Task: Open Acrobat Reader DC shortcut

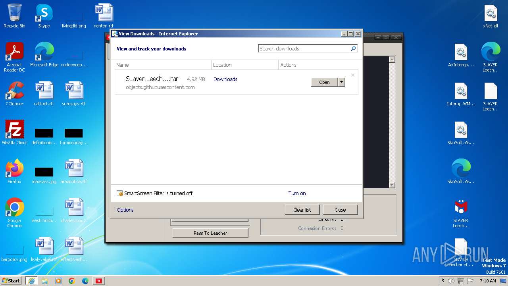Action: pyautogui.click(x=14, y=57)
